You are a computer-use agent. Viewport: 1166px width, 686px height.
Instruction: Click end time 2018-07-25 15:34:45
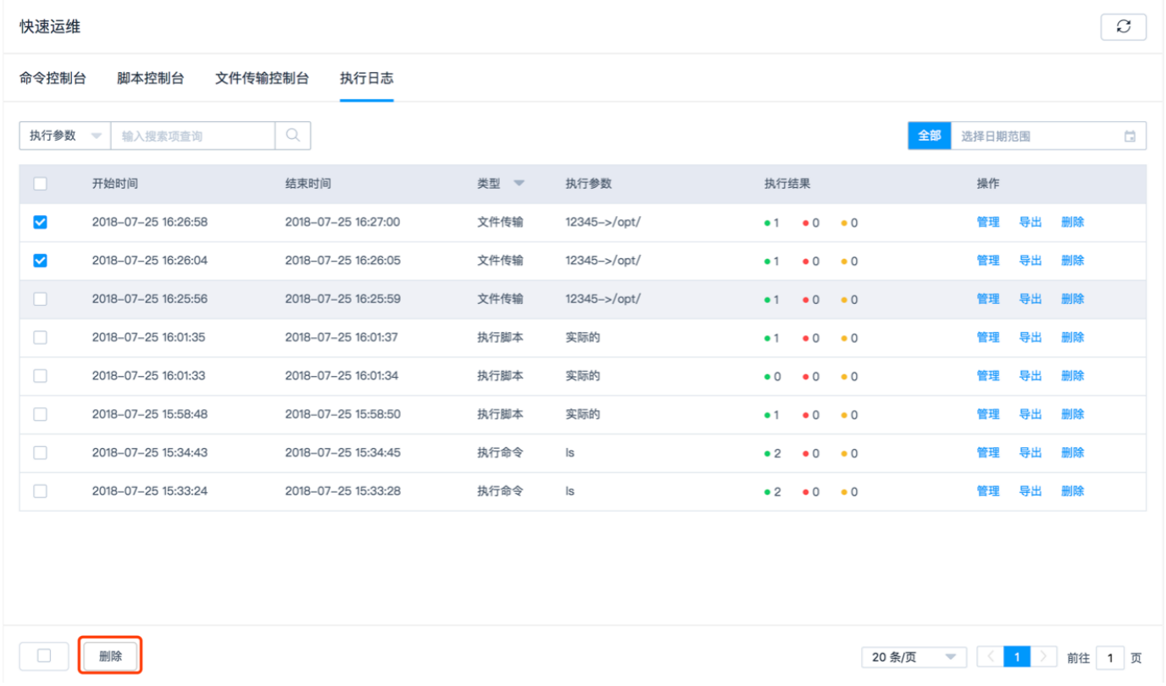tap(342, 453)
